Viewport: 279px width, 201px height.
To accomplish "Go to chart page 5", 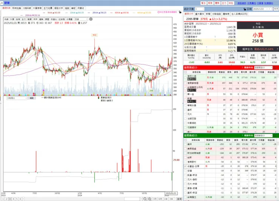I will (x=17, y=199).
